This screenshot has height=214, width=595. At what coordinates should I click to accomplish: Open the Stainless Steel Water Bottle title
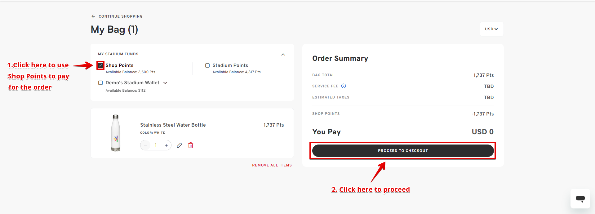[x=173, y=125]
